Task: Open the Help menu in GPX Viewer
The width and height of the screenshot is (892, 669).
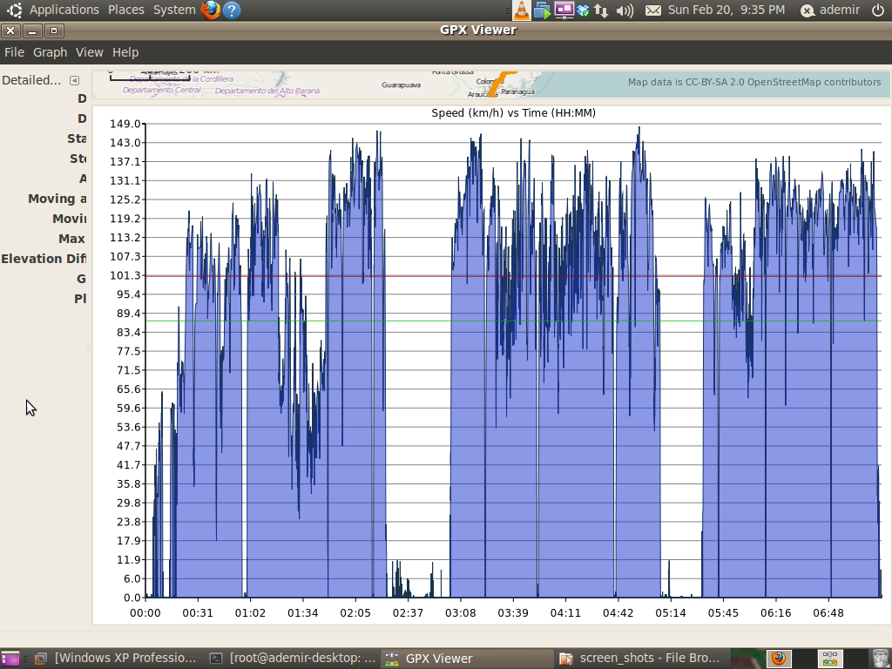Action: pyautogui.click(x=125, y=52)
